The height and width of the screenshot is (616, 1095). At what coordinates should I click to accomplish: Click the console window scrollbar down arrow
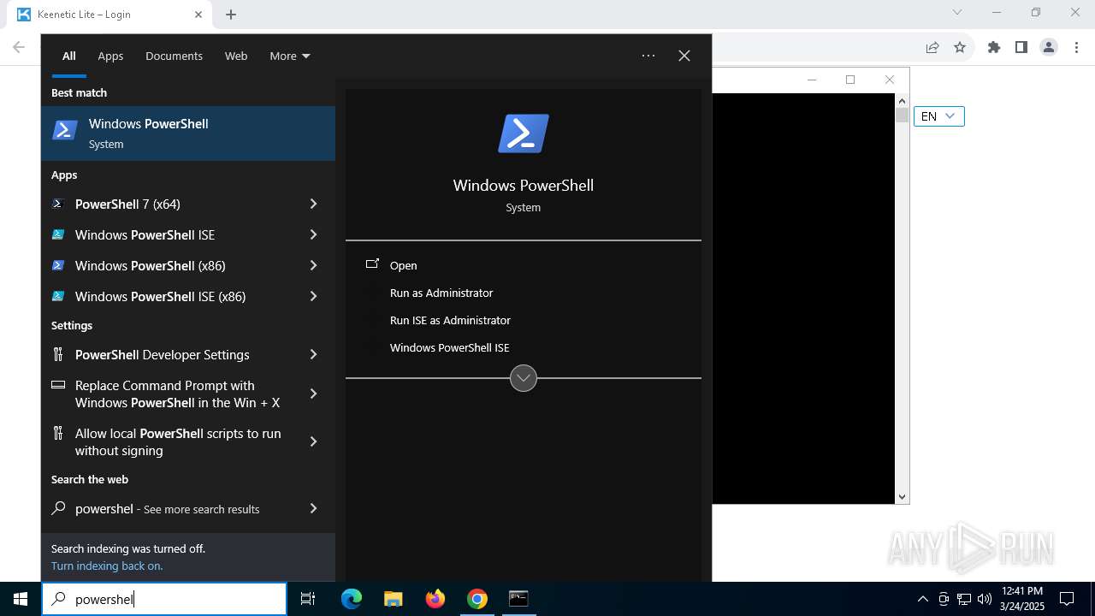[902, 496]
